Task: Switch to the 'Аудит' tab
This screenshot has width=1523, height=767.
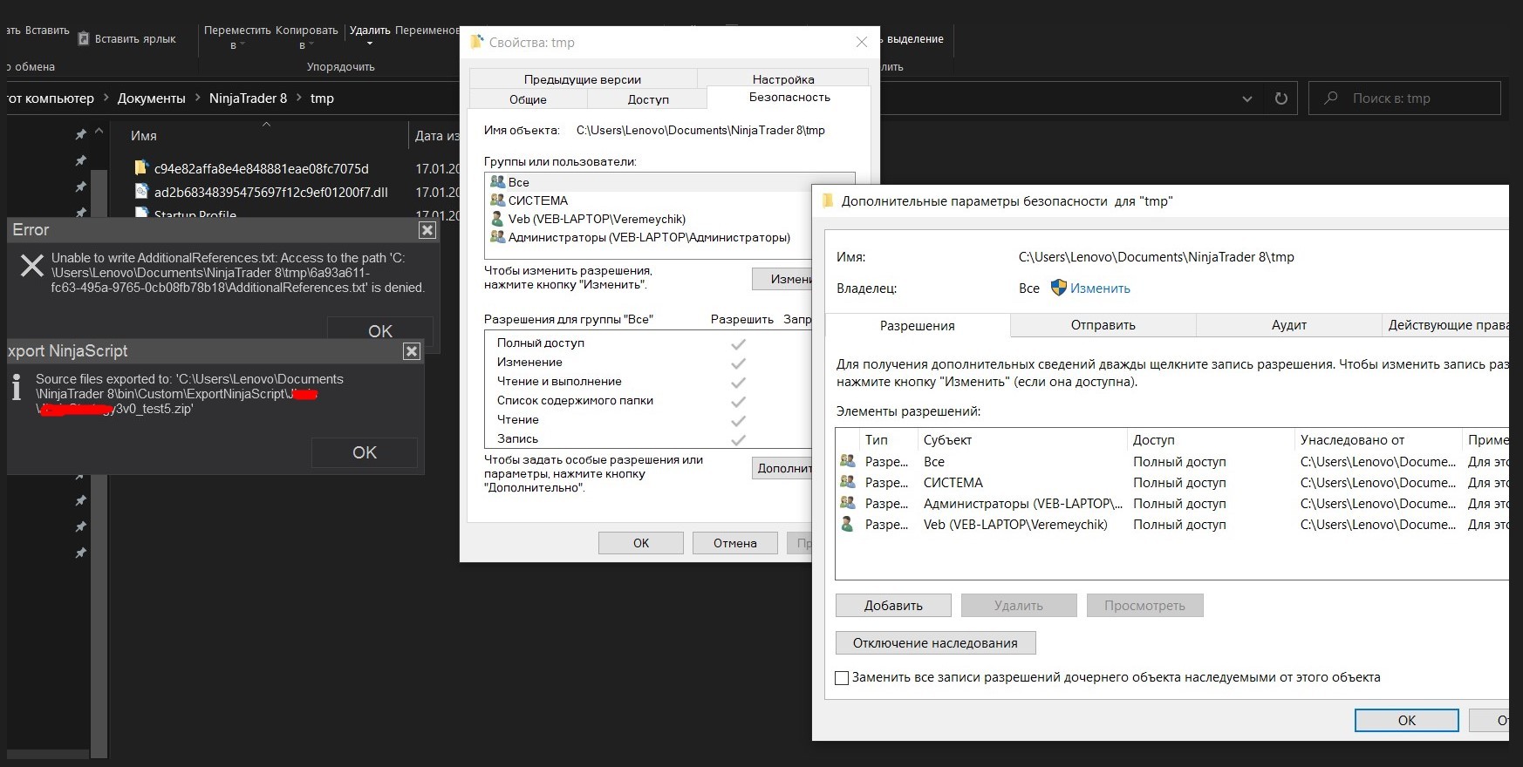Action: pyautogui.click(x=1289, y=325)
